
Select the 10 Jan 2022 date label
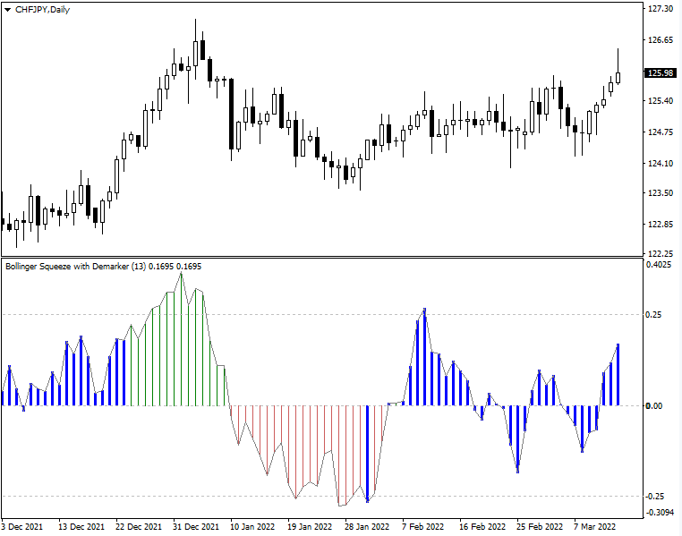tap(252, 526)
